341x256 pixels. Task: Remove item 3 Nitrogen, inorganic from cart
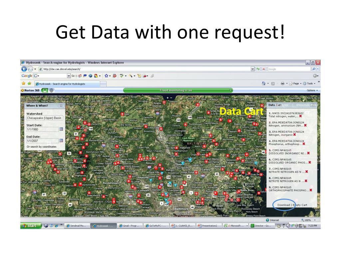pos(295,135)
